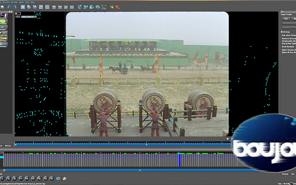The width and height of the screenshot is (296, 185).
Task: Click the Redo arrow icon
Action: [15, 7]
